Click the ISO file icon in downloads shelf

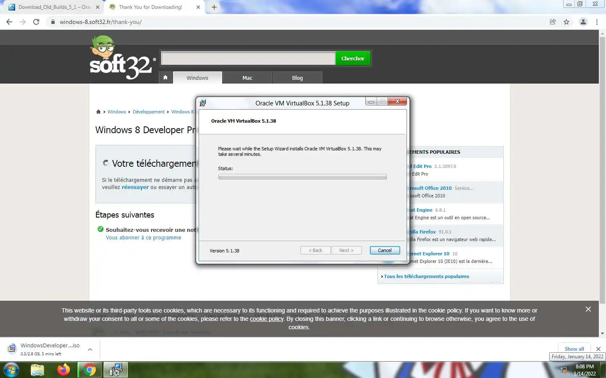(x=12, y=349)
